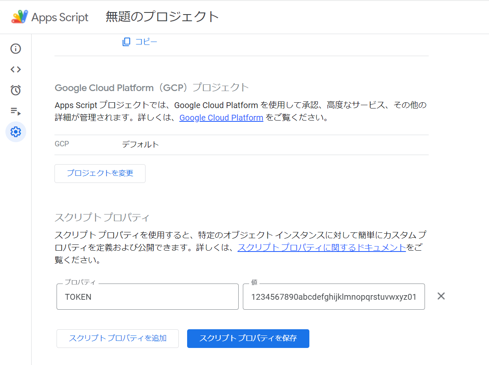Viewport: 489px width, 365px height.
Task: Click スクリプト プロパティを追加 button
Action: [118, 338]
